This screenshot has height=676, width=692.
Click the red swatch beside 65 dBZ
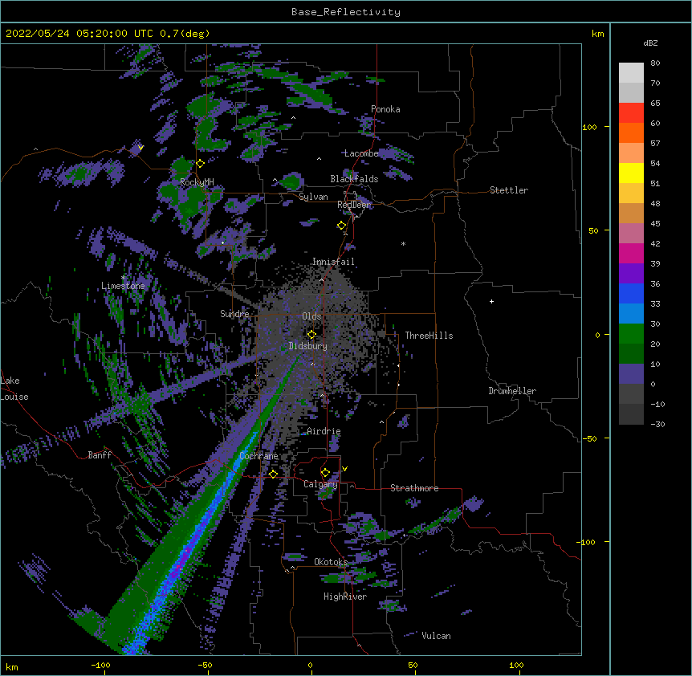631,113
